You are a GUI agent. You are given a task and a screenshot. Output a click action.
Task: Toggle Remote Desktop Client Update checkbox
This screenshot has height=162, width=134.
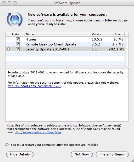pos(18,44)
